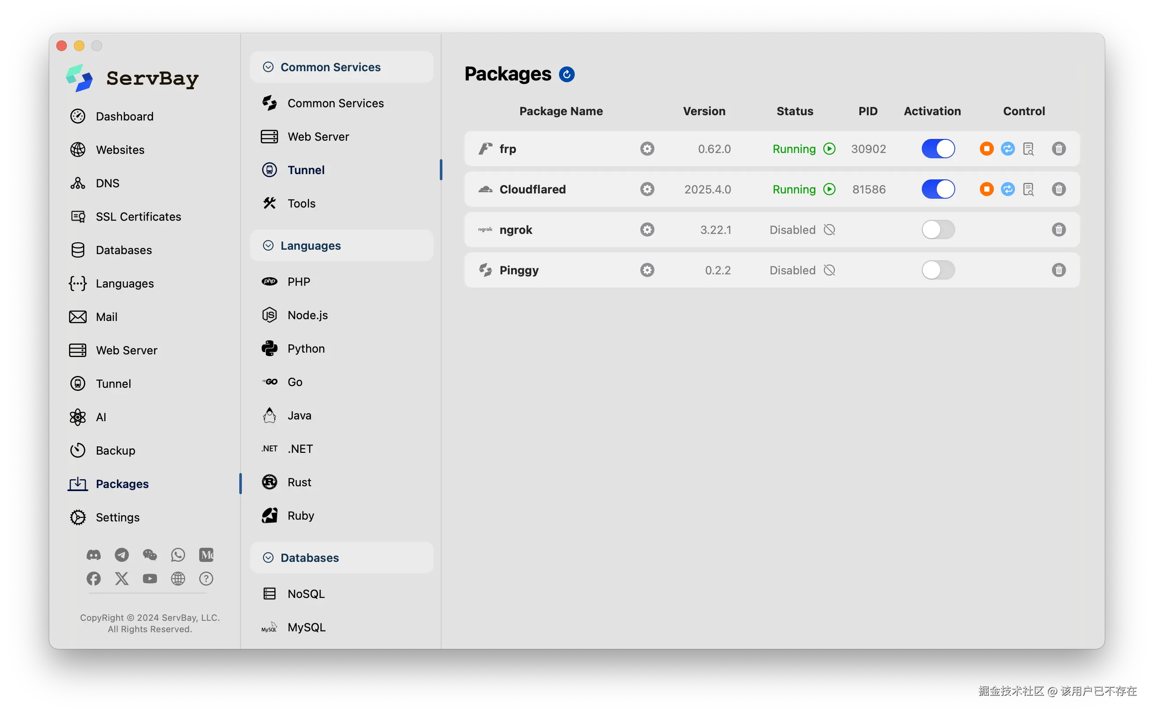This screenshot has width=1154, height=714.
Task: Open the Discord community icon
Action: 94,555
